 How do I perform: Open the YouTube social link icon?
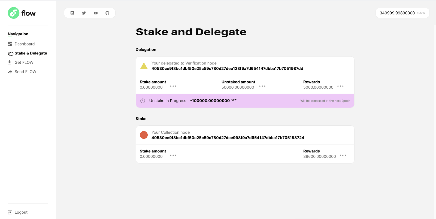[96, 13]
